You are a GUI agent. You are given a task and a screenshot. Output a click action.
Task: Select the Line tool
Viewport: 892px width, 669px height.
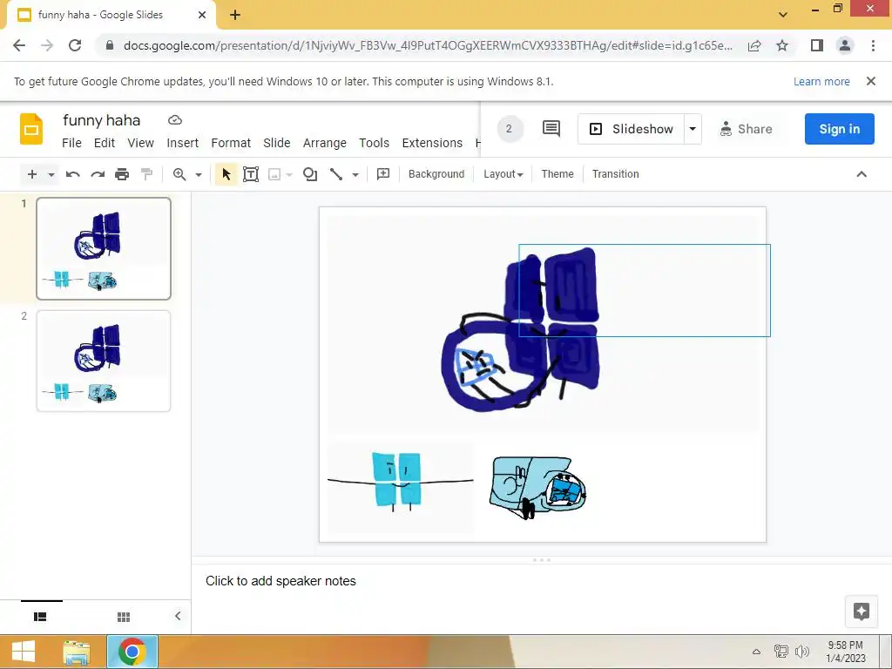[x=336, y=174]
